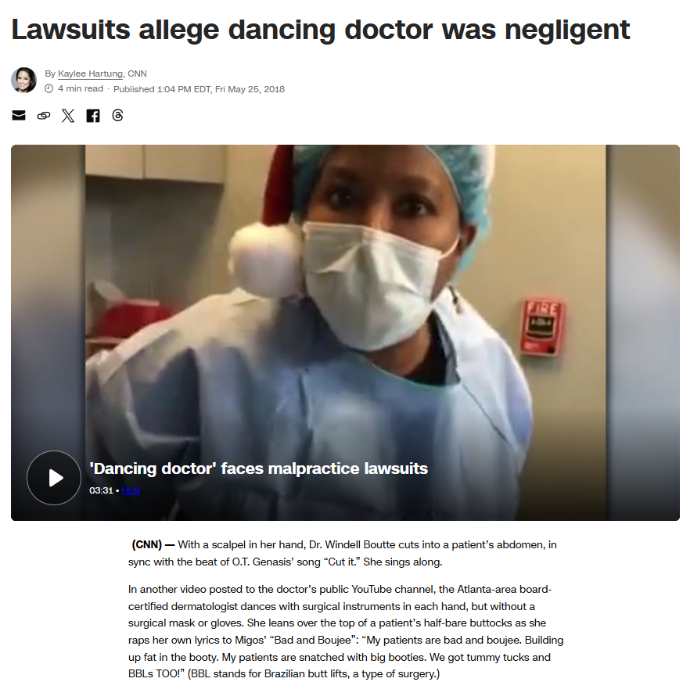Share the article via the email icon

tap(19, 116)
